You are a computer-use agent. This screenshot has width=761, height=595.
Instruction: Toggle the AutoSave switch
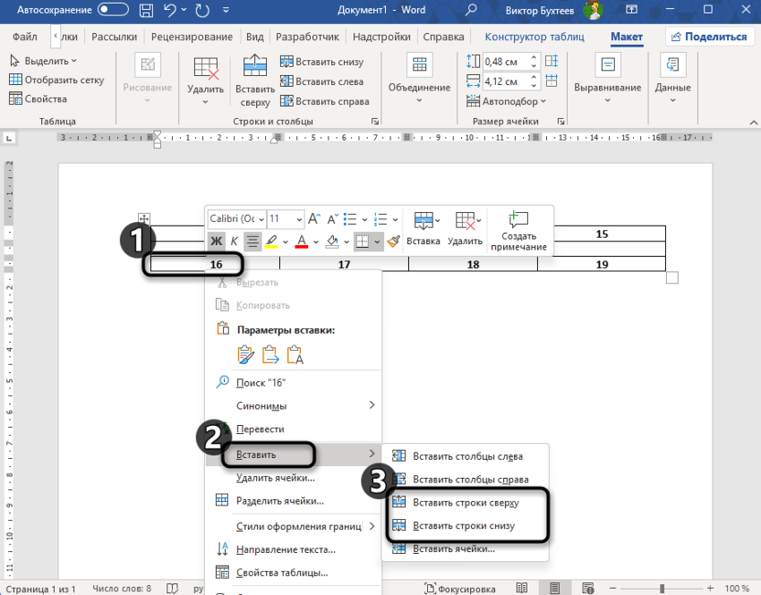point(113,10)
